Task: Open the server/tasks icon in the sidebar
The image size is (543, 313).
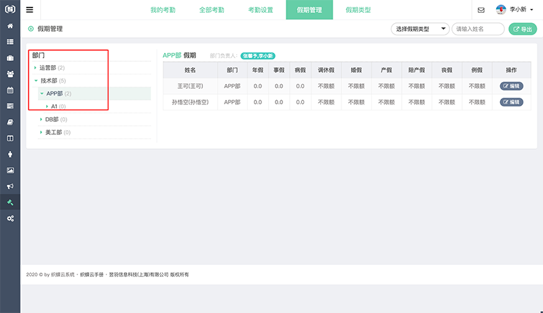Action: tap(10, 106)
